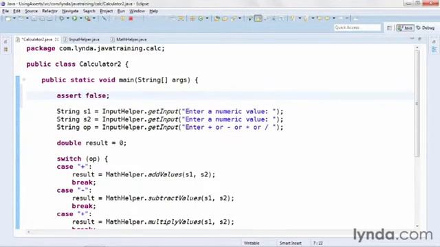Click the Open Type toolbar icon

[x=217, y=19]
